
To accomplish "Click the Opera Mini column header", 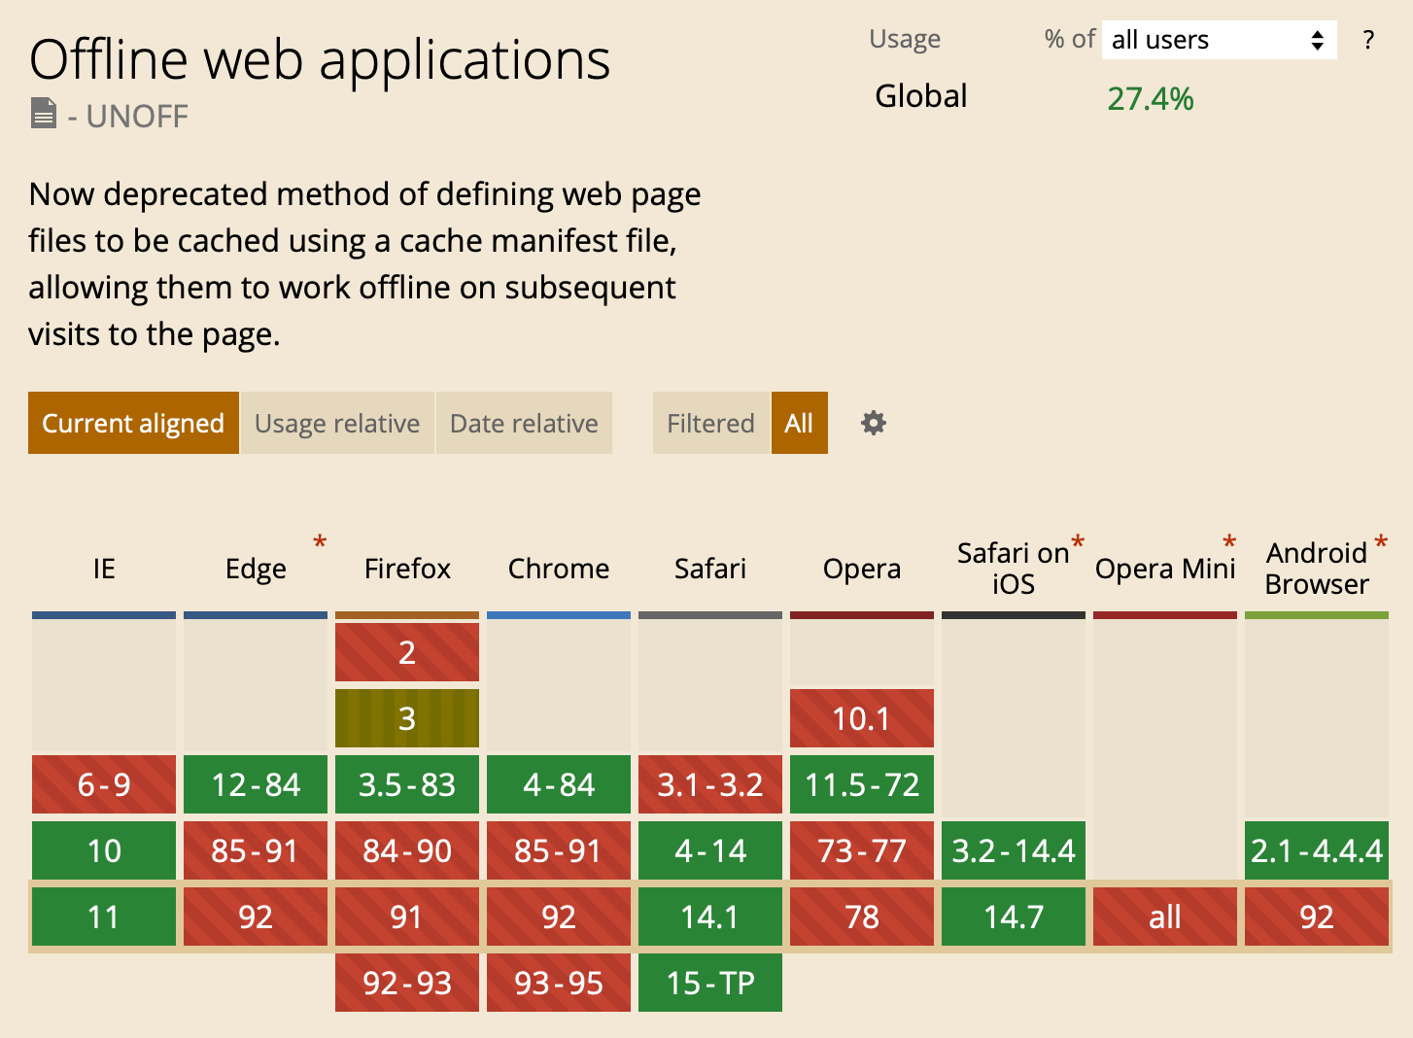I will 1165,569.
